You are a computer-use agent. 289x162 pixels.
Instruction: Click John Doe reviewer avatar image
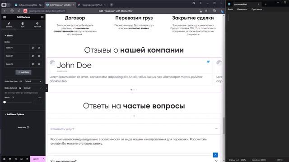(x=52, y=63)
